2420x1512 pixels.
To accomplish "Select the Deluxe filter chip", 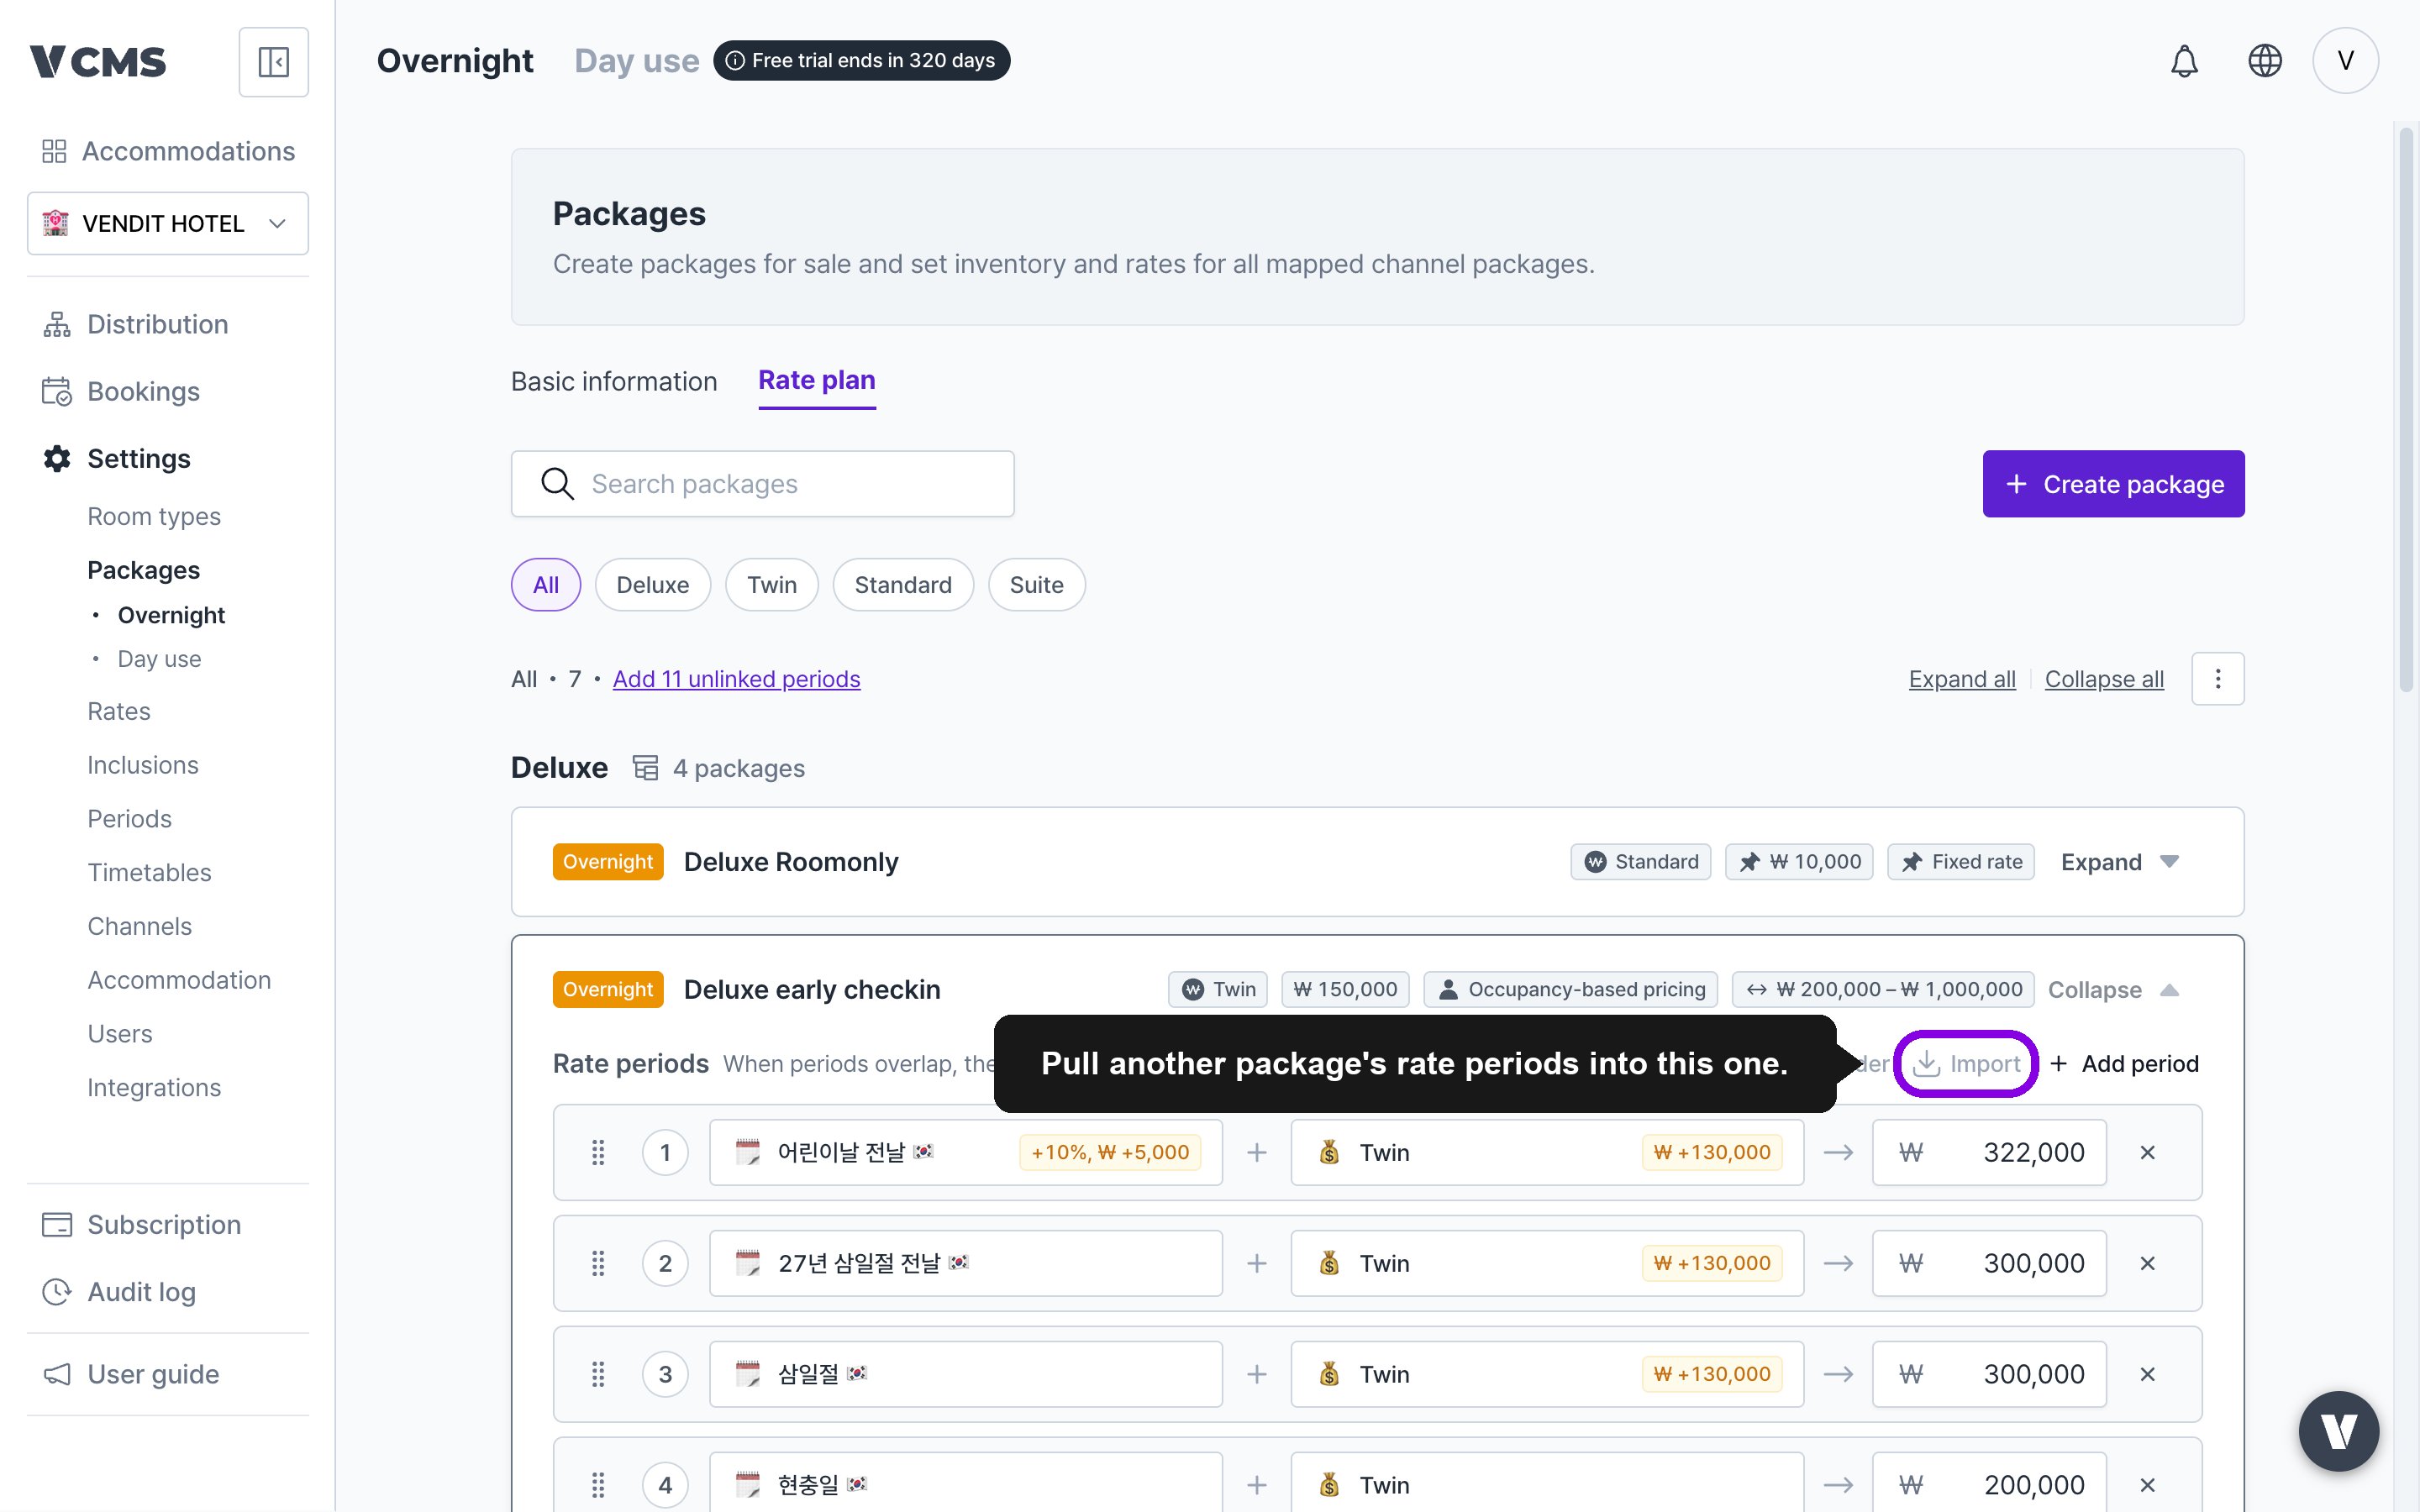I will pos(653,585).
